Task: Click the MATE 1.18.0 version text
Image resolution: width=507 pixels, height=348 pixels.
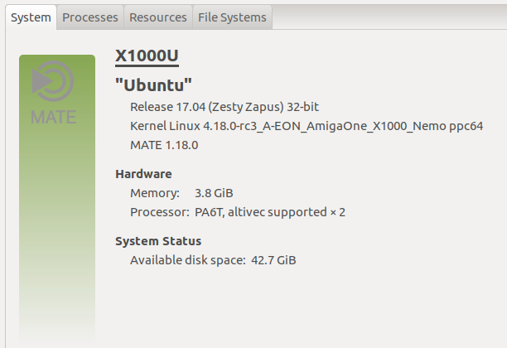Action: click(x=164, y=145)
